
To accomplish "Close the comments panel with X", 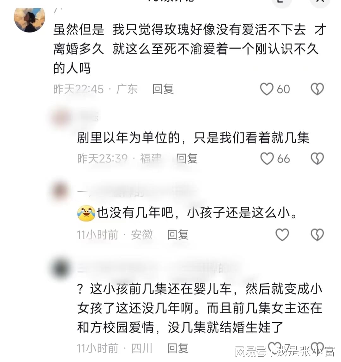I will tap(320, 2).
